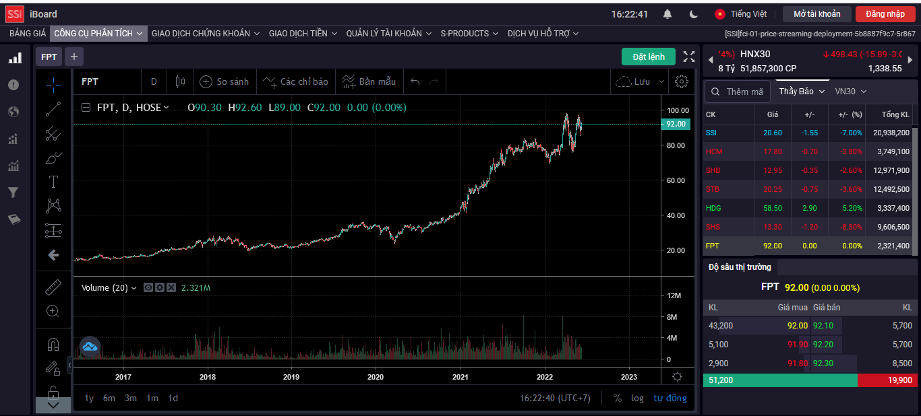Toggle tự động auto scale

670,398
